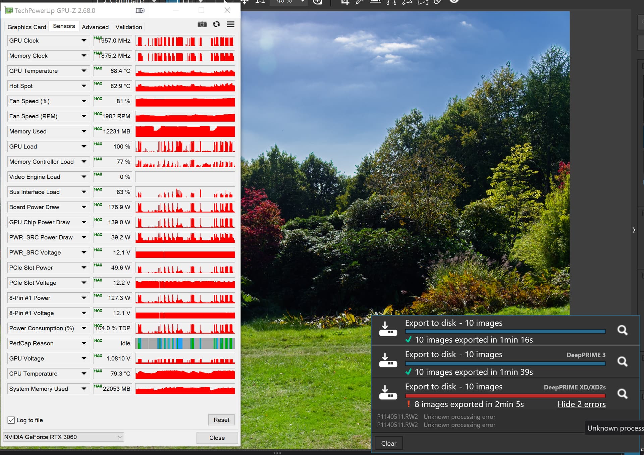Open the GPU-Z hamburger menu

231,24
